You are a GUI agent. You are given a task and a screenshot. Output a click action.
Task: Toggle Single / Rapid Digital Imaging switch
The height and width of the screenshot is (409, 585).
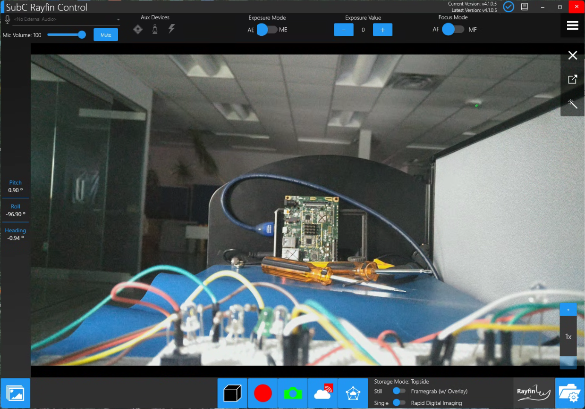click(399, 403)
